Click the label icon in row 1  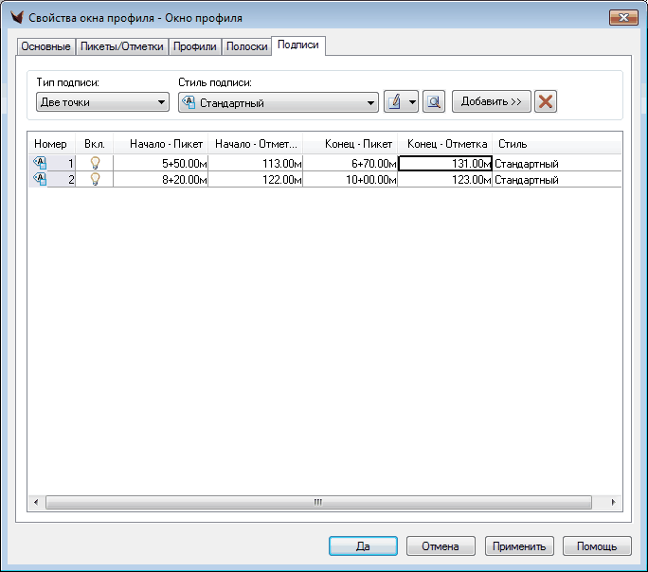click(x=40, y=163)
